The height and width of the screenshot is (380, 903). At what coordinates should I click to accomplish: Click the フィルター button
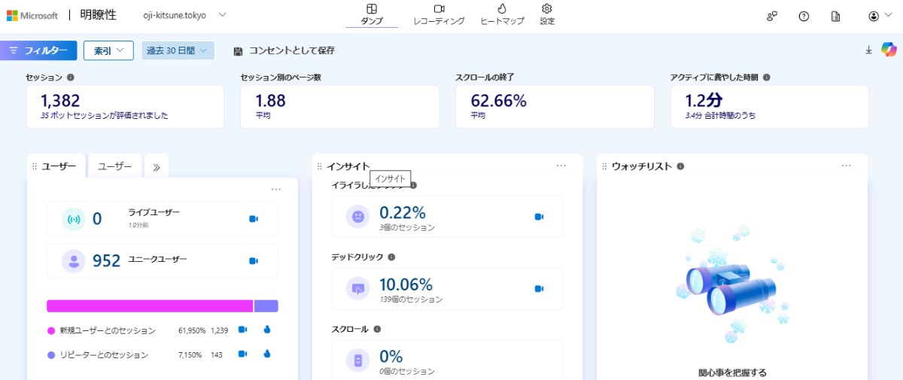click(38, 50)
